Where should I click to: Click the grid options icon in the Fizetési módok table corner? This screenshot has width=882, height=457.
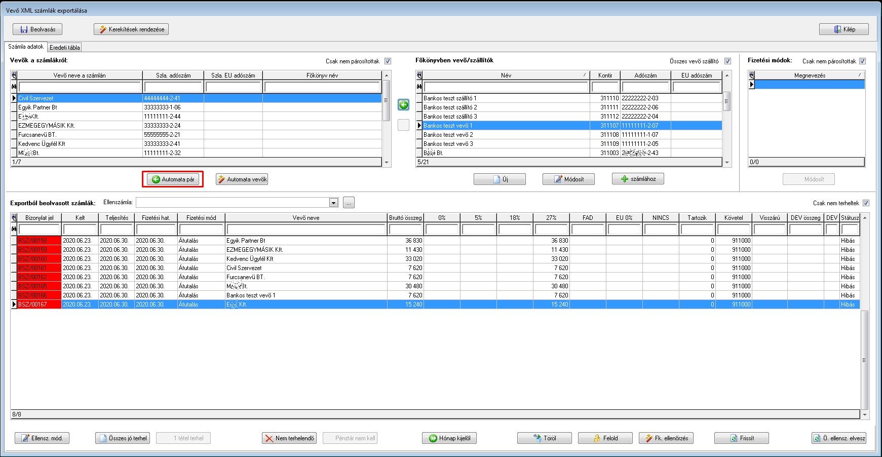(x=752, y=75)
